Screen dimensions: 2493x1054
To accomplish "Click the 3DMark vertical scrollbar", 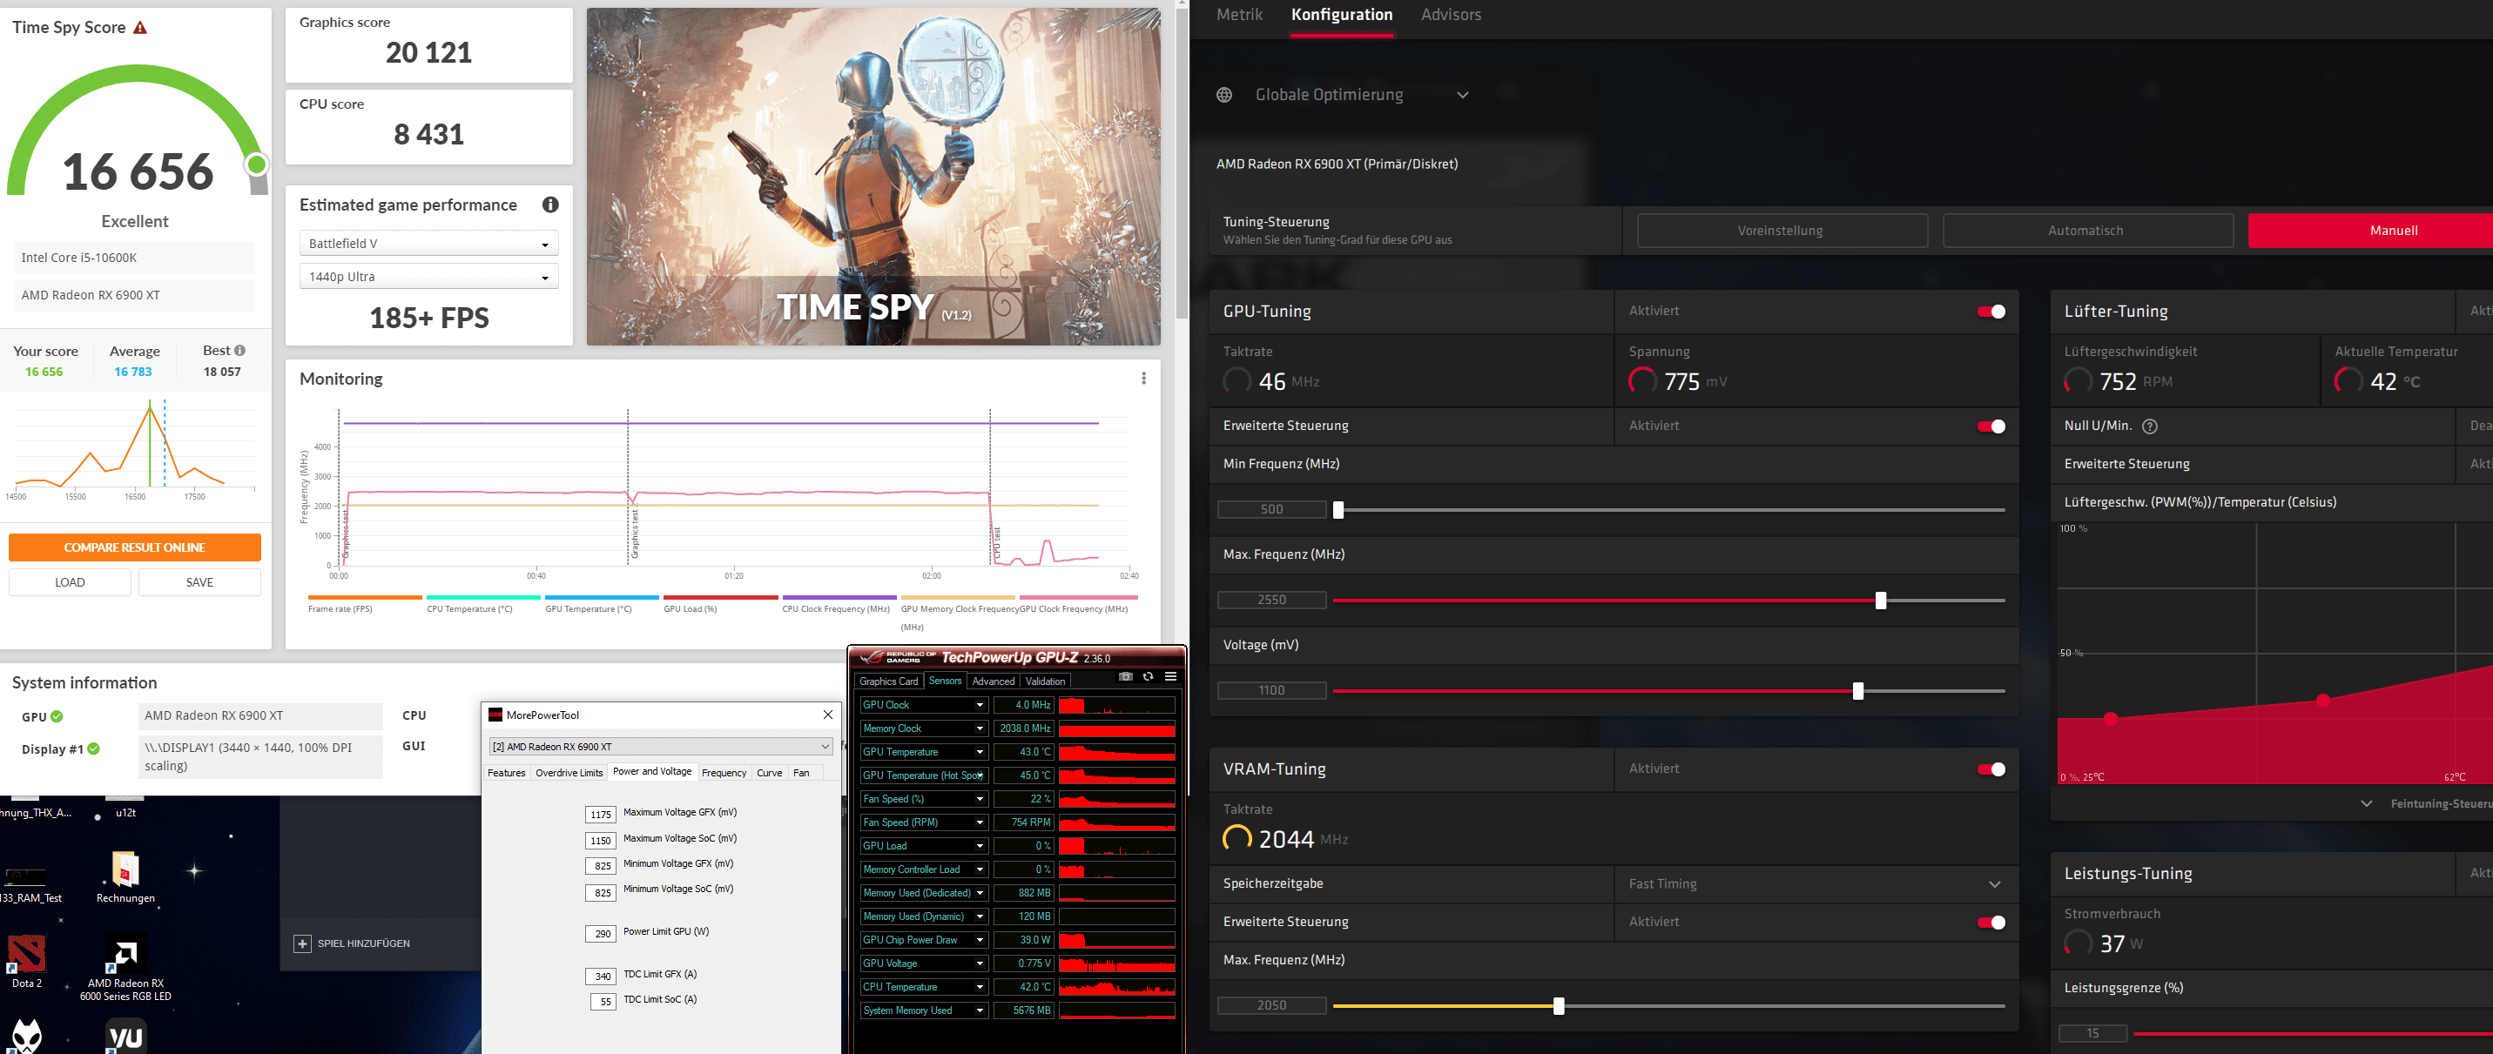I will (x=1182, y=164).
